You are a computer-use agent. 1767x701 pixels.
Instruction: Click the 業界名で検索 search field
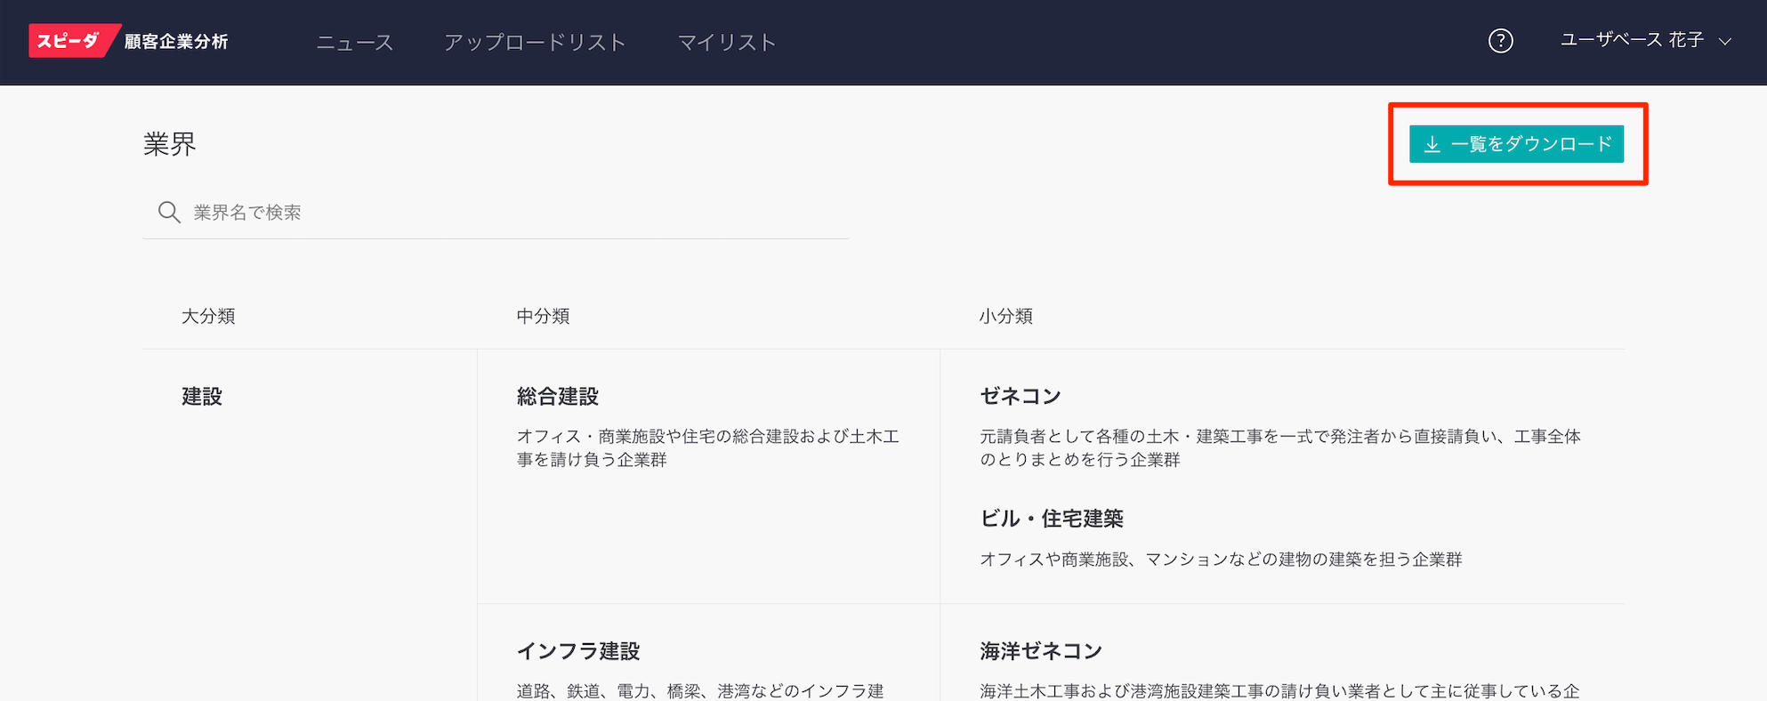(x=516, y=213)
